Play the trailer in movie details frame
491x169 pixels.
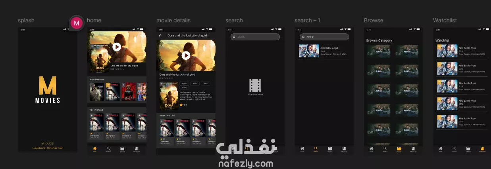pos(186,55)
